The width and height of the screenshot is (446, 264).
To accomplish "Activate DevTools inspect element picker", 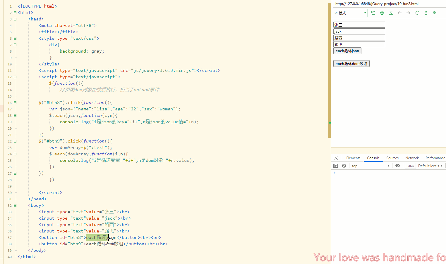I will click(x=336, y=158).
